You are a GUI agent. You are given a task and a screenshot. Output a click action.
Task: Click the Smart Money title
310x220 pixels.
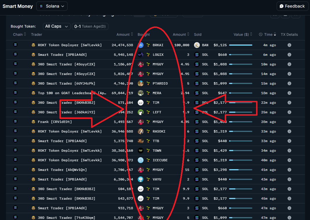(x=18, y=6)
